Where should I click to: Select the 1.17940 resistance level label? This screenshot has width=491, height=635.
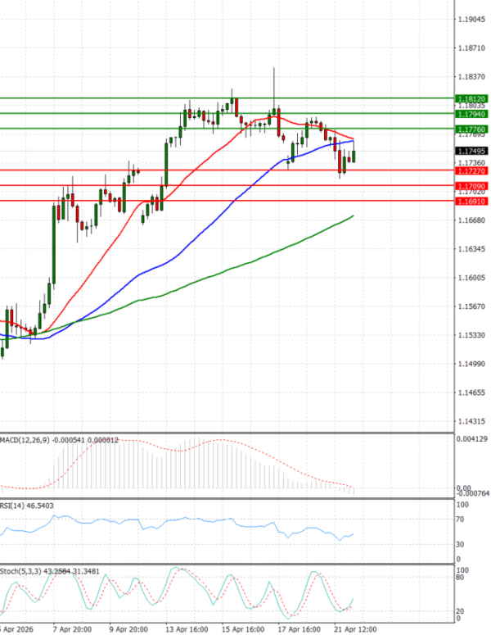(471, 114)
